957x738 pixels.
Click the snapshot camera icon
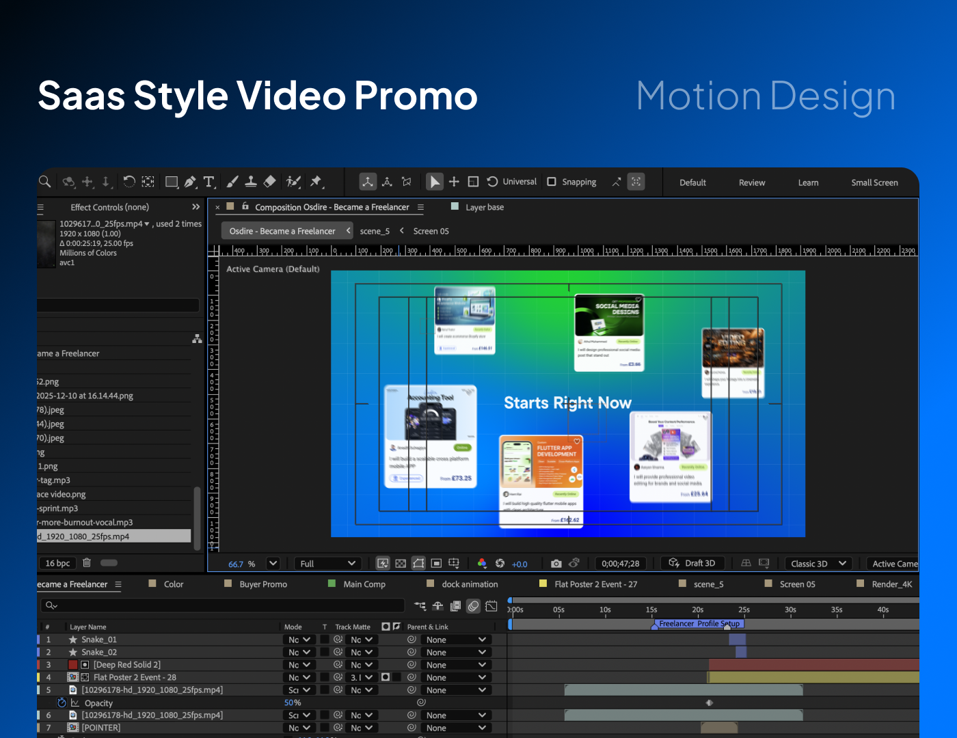click(x=556, y=564)
